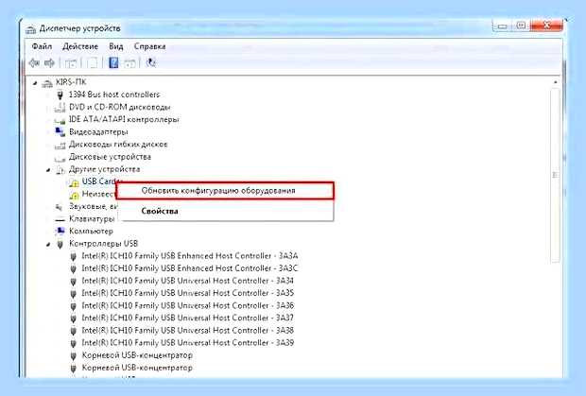
Task: Select the Контроллеры USB label
Action: click(x=104, y=244)
